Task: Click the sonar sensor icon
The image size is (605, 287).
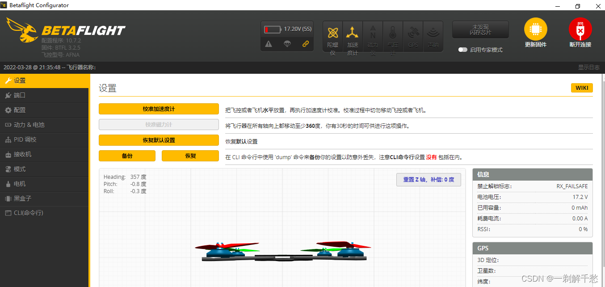Action: (x=433, y=33)
